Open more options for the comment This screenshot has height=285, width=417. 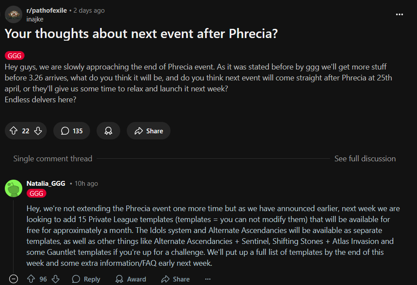click(208, 279)
